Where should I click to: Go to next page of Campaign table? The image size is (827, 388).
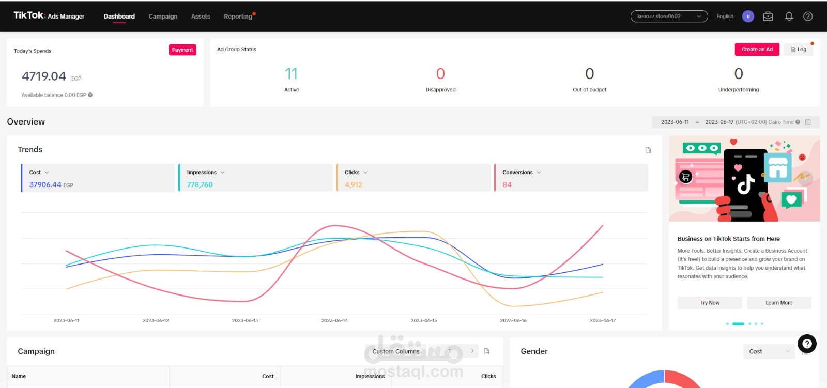(472, 351)
